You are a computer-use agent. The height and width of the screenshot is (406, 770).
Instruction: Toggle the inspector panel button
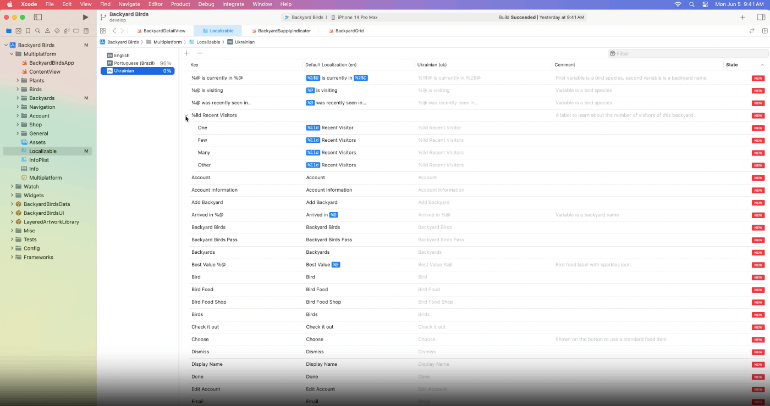(761, 17)
